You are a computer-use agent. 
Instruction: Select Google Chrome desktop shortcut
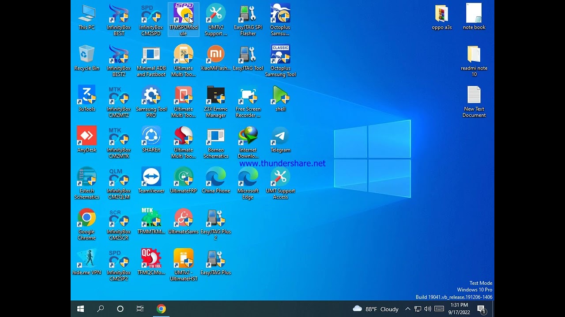pos(87,225)
